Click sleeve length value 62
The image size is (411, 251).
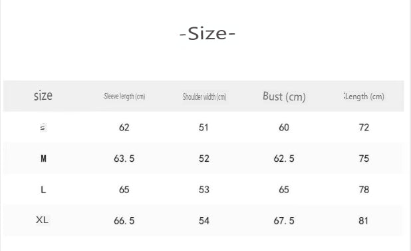tap(124, 127)
